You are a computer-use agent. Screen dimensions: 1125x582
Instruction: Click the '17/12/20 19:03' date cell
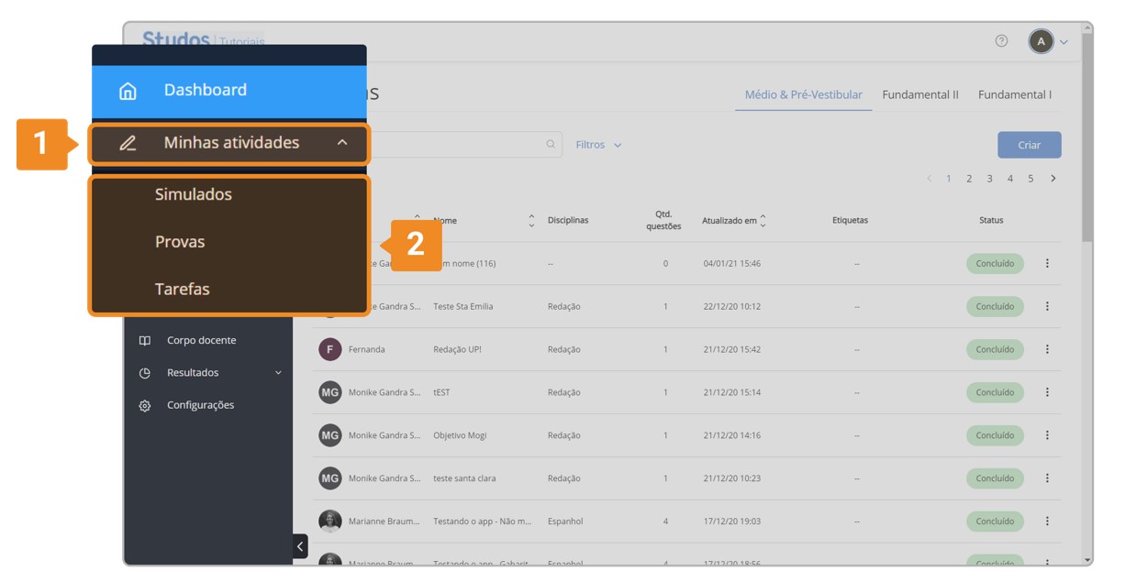[x=731, y=522]
